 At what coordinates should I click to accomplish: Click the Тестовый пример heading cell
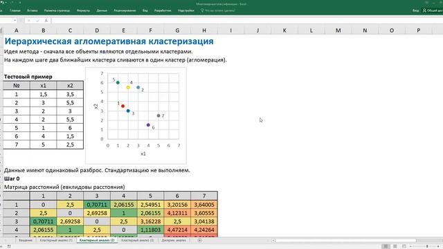[x=28, y=77]
